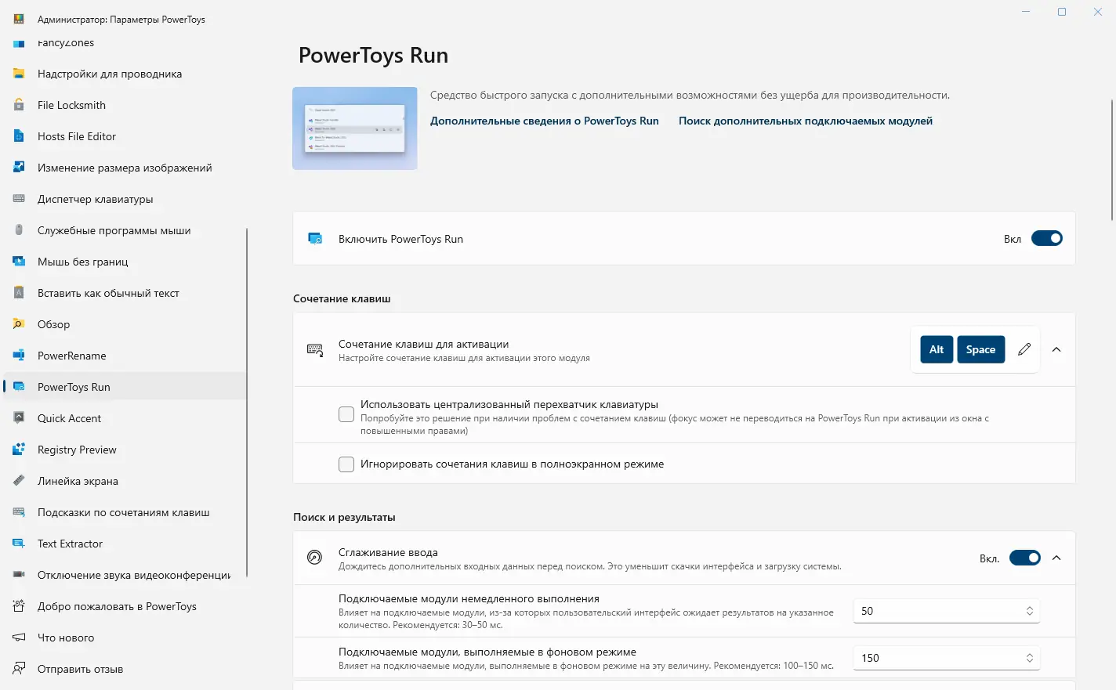Click the Добро пожаловать в PowerToys icon
Screen dimensions: 1116x690
(x=19, y=606)
